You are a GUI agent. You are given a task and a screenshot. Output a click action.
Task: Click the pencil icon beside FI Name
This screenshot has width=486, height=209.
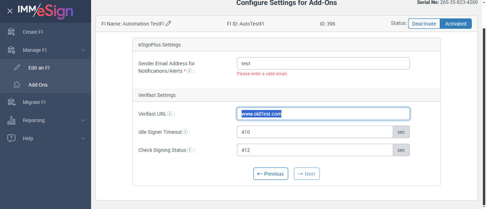coord(169,24)
